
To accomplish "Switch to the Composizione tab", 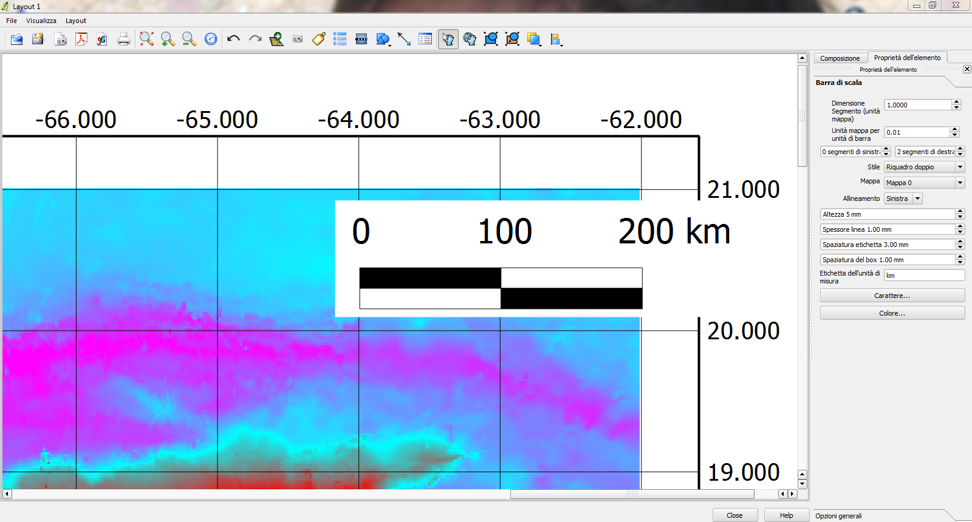I will tap(840, 58).
